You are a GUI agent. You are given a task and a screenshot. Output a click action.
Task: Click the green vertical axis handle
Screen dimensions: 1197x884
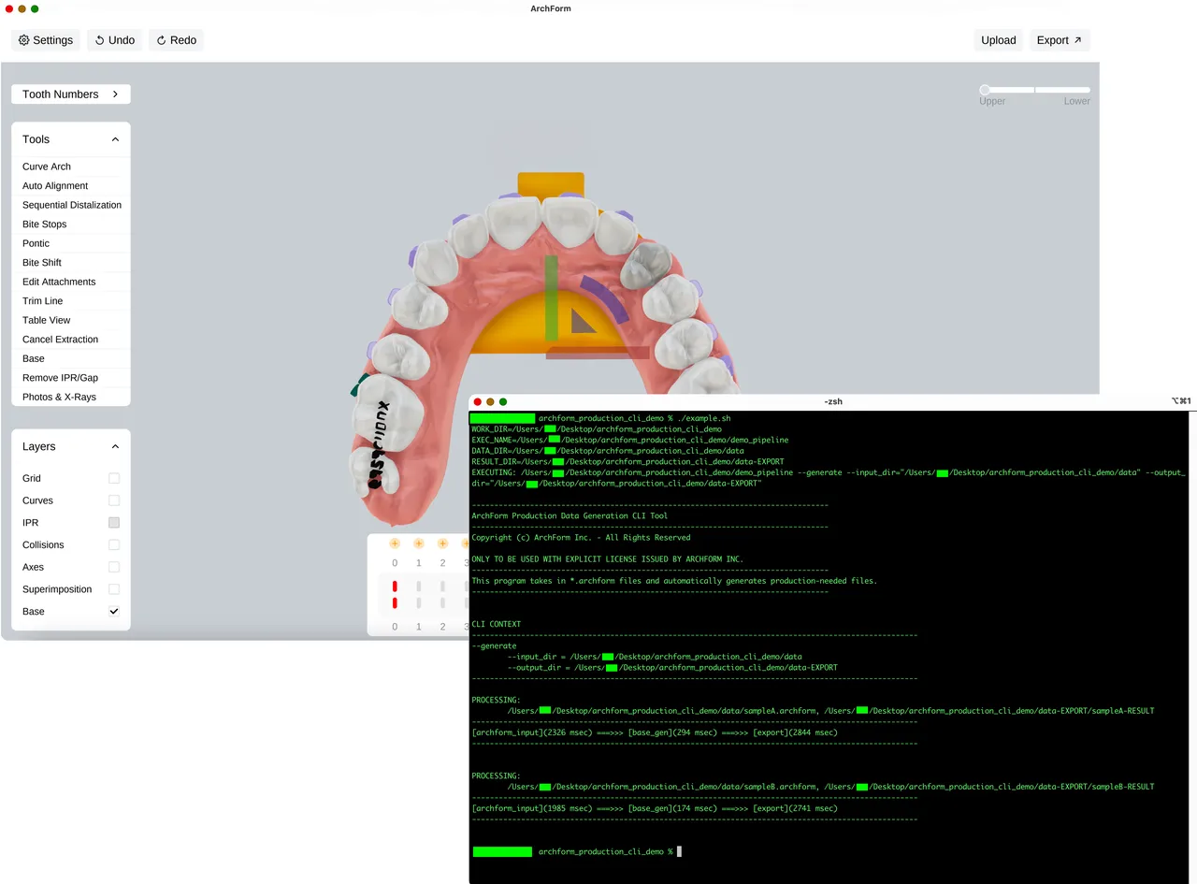(x=552, y=297)
